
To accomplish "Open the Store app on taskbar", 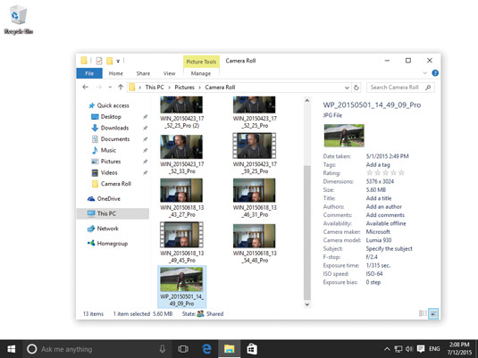I will pyautogui.click(x=252, y=349).
